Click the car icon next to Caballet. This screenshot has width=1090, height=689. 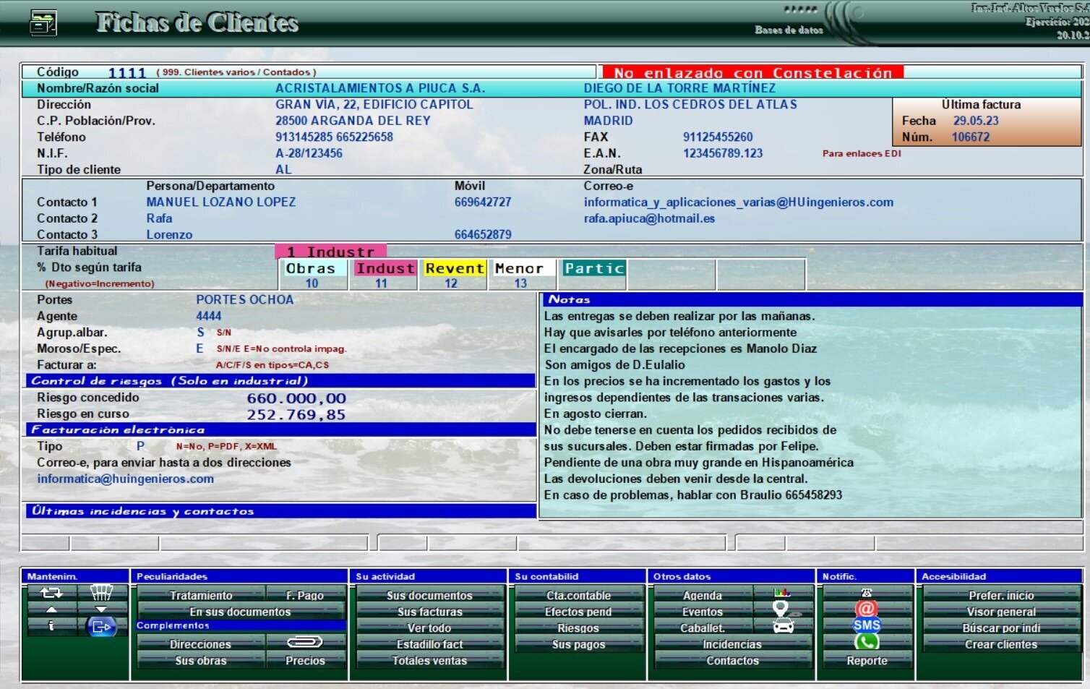(x=782, y=627)
